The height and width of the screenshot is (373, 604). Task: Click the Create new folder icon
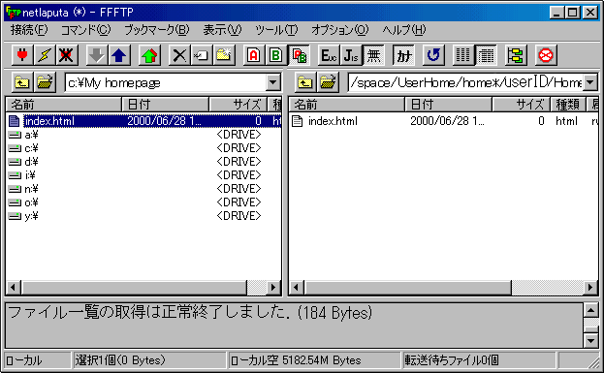click(x=224, y=55)
